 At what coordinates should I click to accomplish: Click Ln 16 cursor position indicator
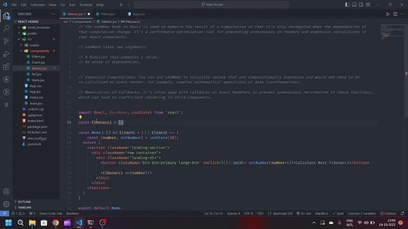click(214, 214)
